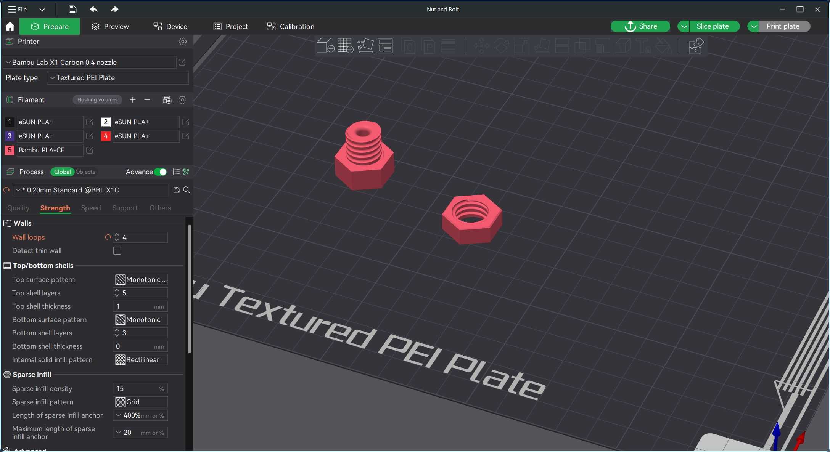Open the Plate type dropdown
The image size is (830, 452).
click(118, 78)
